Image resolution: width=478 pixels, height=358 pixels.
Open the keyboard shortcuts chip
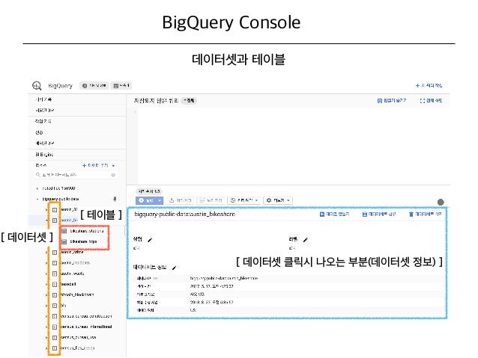[121, 86]
